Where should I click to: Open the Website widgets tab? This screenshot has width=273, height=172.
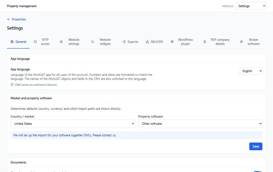pos(101,42)
